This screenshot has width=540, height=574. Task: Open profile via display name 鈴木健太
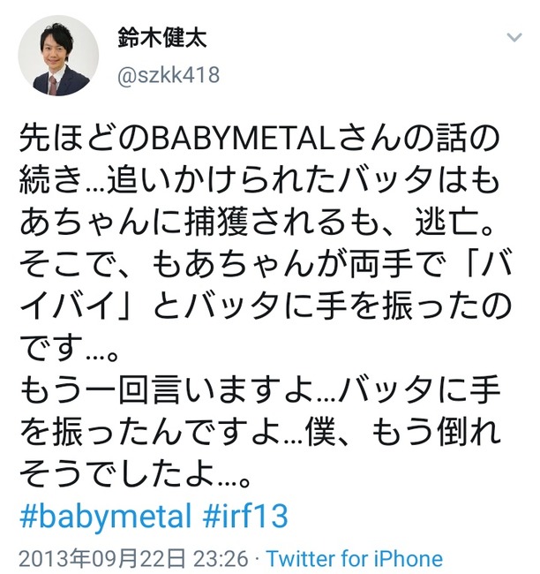click(162, 38)
